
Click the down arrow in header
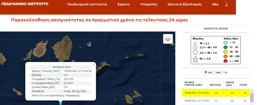(x=227, y=4)
